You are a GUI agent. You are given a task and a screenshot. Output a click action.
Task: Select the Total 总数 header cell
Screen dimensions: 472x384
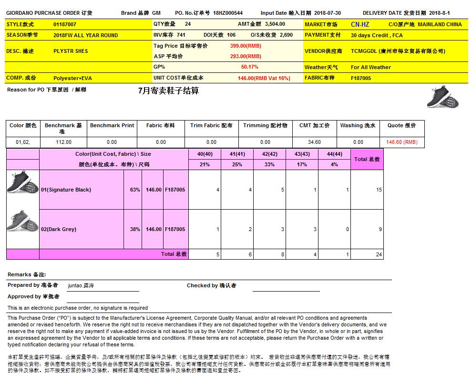pyautogui.click(x=367, y=159)
